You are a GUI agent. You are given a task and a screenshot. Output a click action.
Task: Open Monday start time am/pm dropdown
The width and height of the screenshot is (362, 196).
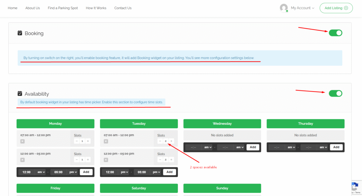pos(41,172)
